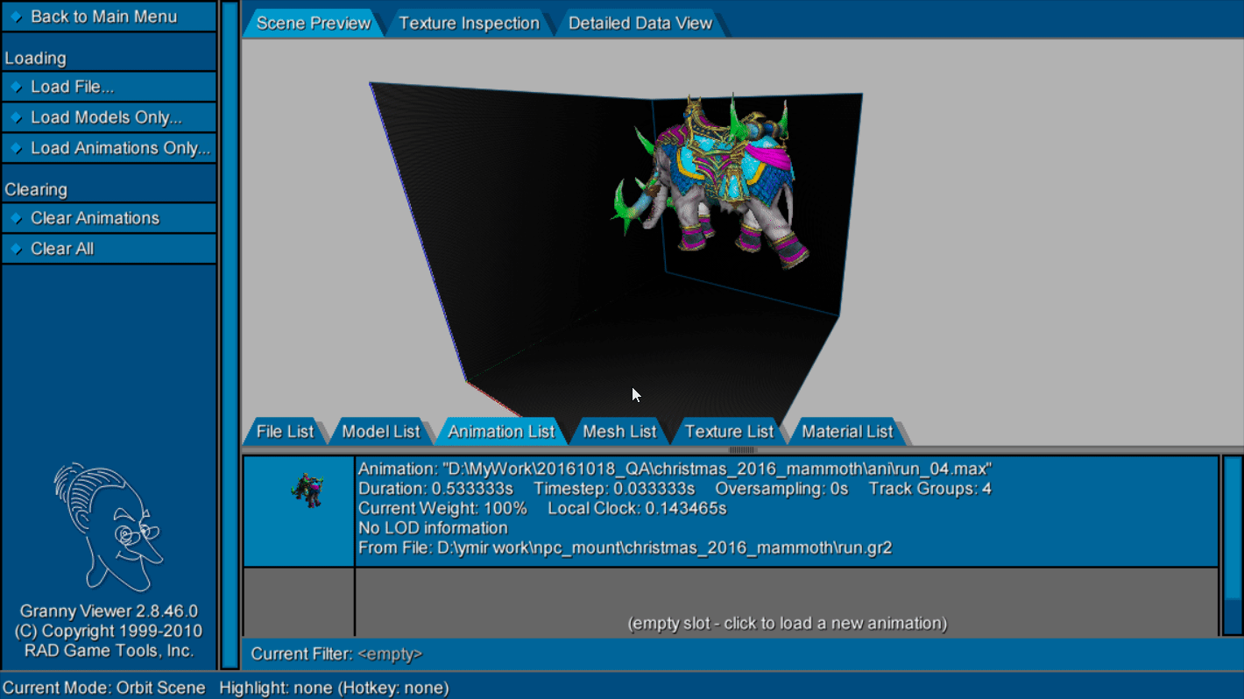Click the diamond icon beside Clear Animations
Viewport: 1244px width, 699px height.
17,218
